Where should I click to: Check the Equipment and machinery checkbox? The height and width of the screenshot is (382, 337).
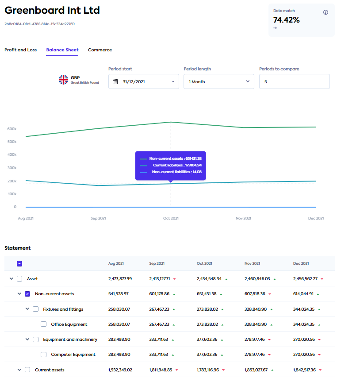coord(35,340)
